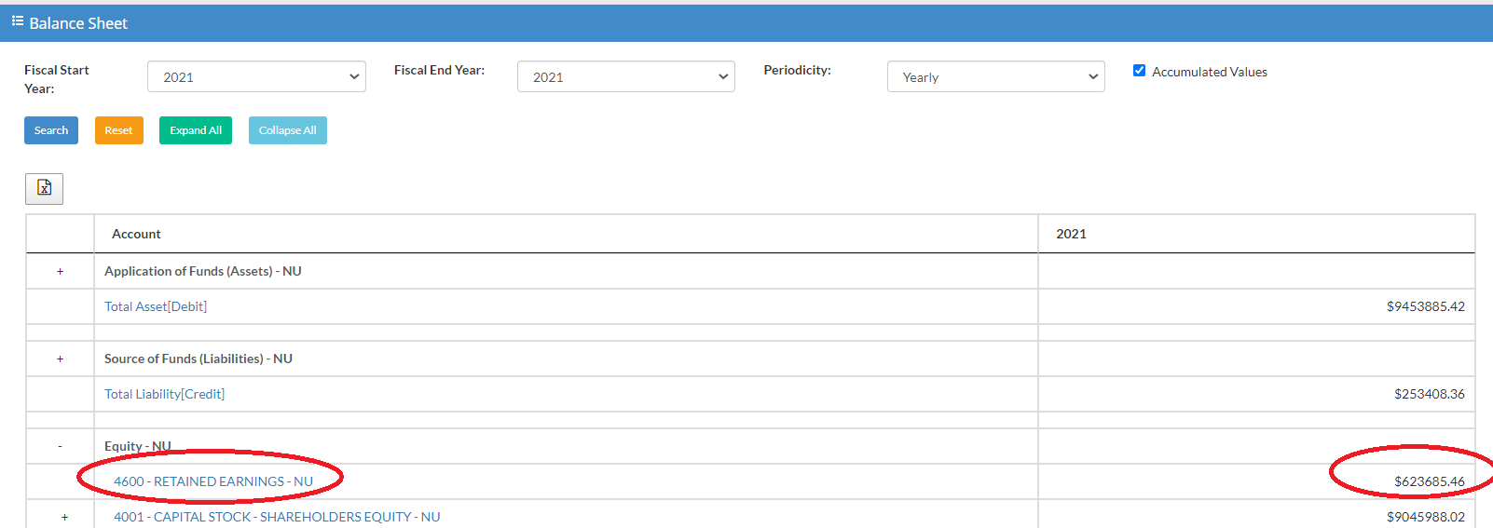1493x528 pixels.
Task: Click the Source of Funds (Liabilities) - NU label
Action: pos(199,359)
